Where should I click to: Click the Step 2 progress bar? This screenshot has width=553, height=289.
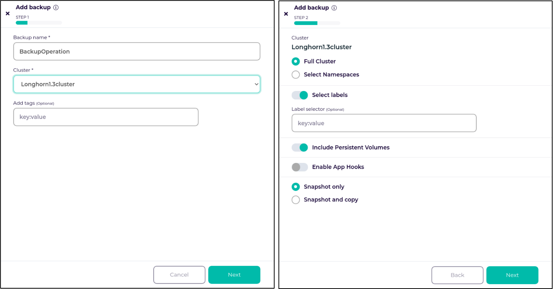coord(317,23)
